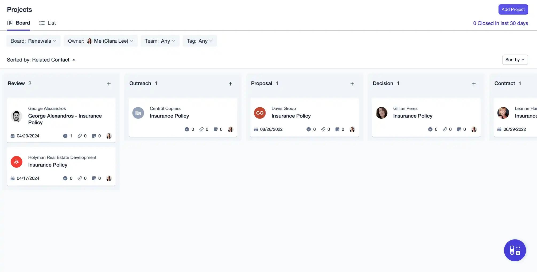Click the Contract column header
This screenshot has height=272, width=537.
(505, 83)
